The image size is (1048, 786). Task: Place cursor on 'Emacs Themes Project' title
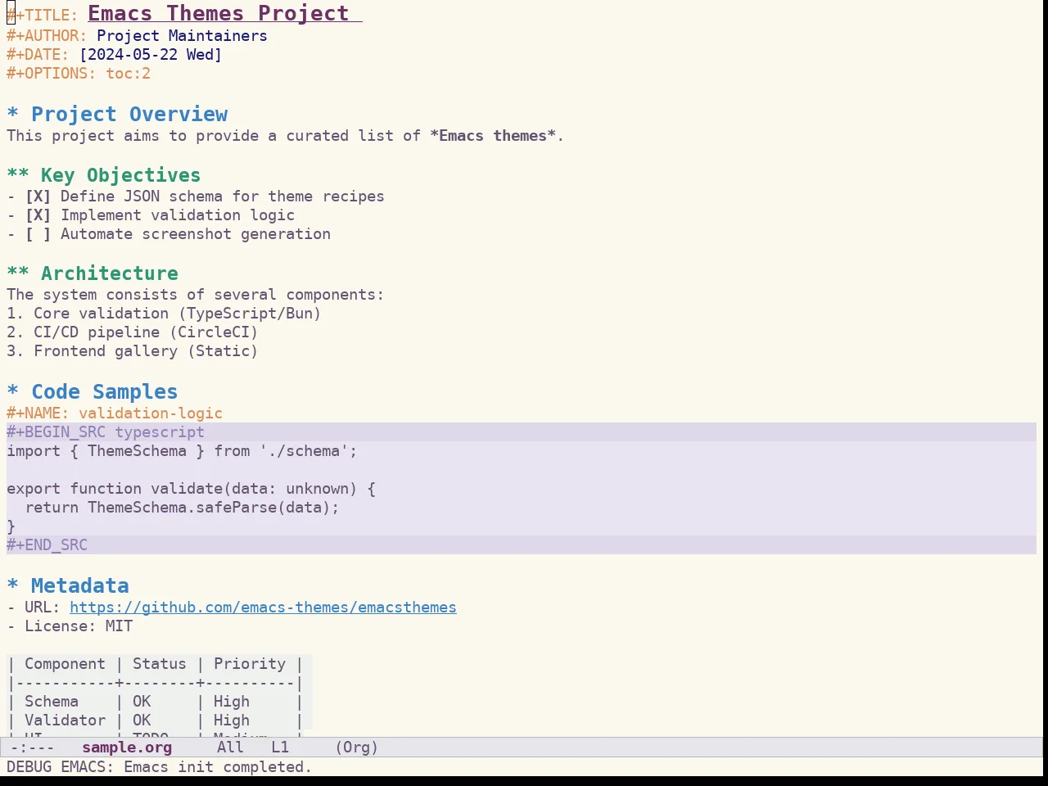[x=219, y=14]
